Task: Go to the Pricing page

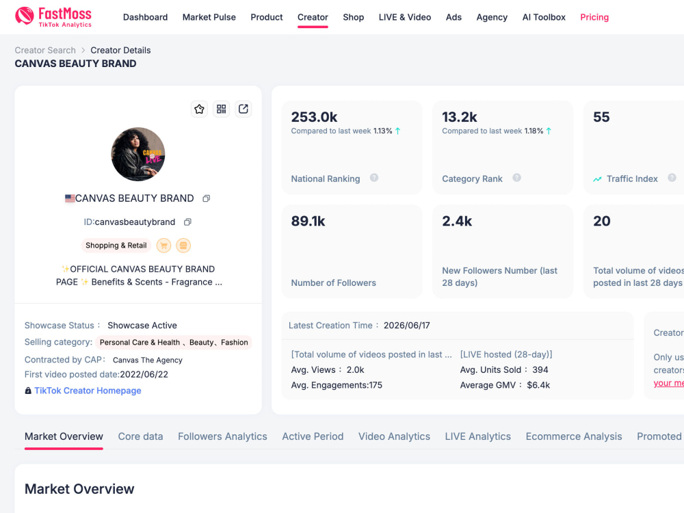Action: click(594, 17)
